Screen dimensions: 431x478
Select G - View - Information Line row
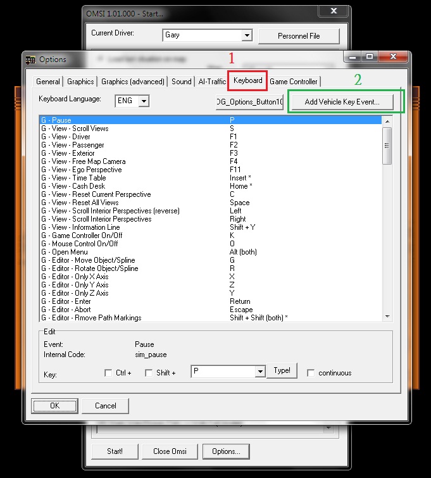click(211, 227)
